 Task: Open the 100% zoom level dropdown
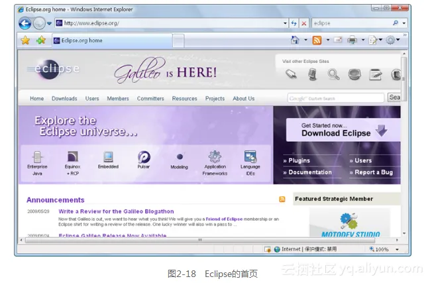click(x=397, y=250)
